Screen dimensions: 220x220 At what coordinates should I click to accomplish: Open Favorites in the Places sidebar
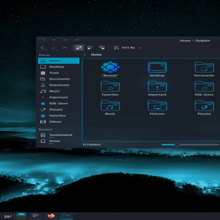click(x=59, y=116)
